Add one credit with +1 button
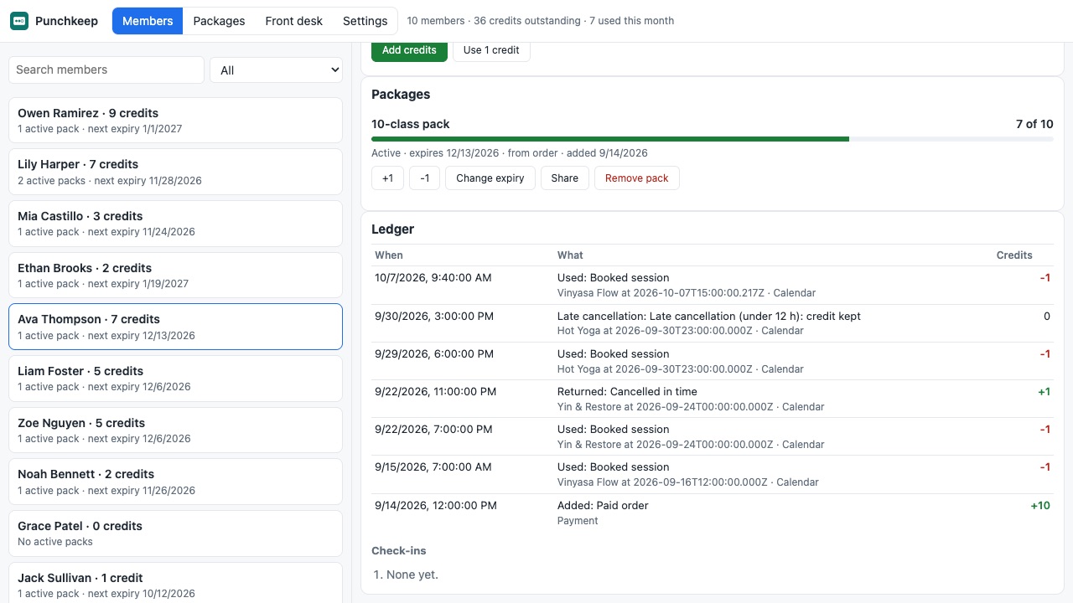The width and height of the screenshot is (1073, 603). tap(387, 178)
